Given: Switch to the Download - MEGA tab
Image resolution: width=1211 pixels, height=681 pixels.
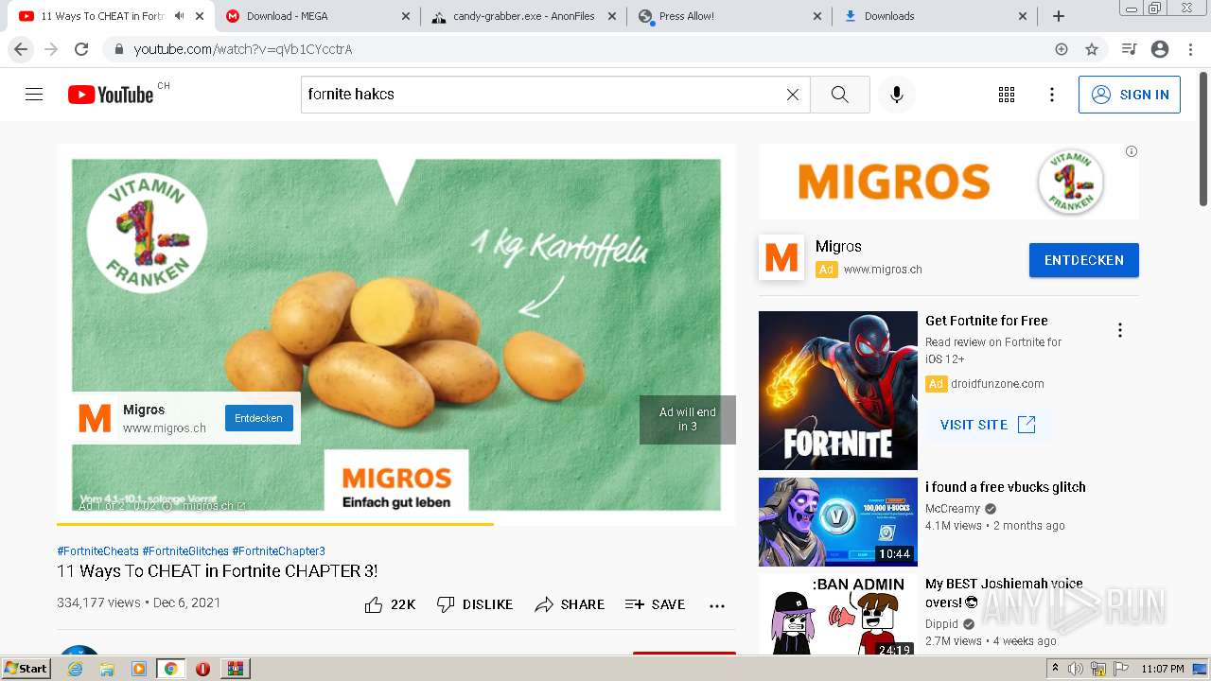Looking at the screenshot, I should (317, 16).
